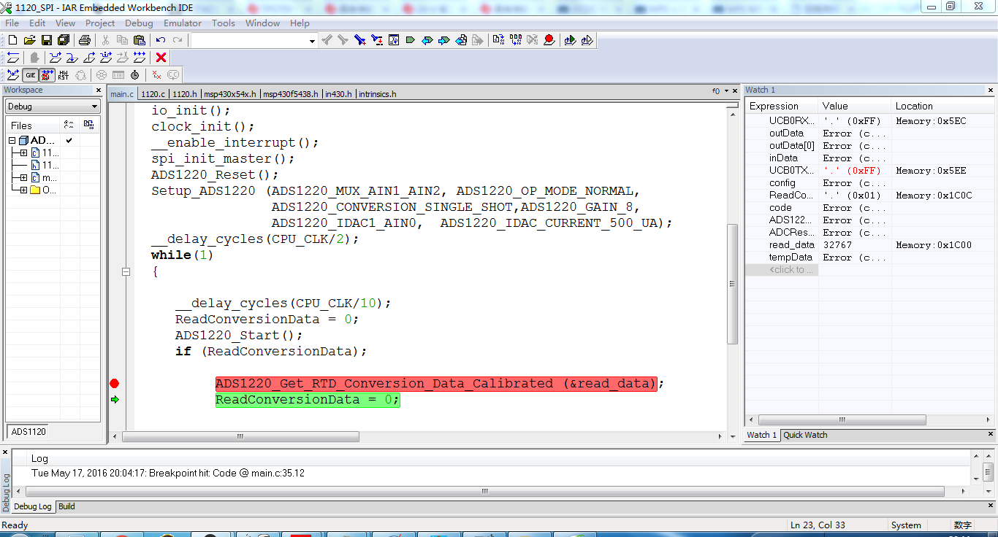Viewport: 998px width, 537px height.
Task: Click the HW RST hardware reset icon
Action: click(x=64, y=75)
